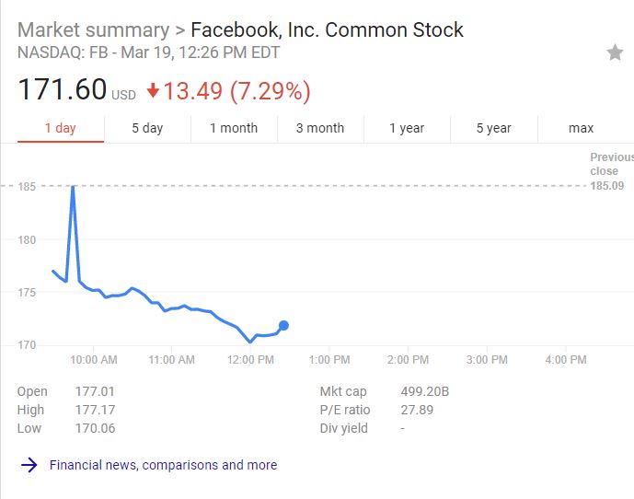Click the 10:00 AM time axis label
634x499 pixels.
pos(94,360)
